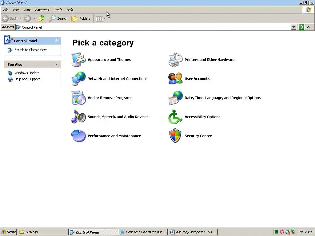The height and width of the screenshot is (236, 315).
Task: Expand the Address bar dropdown
Action: click(293, 27)
